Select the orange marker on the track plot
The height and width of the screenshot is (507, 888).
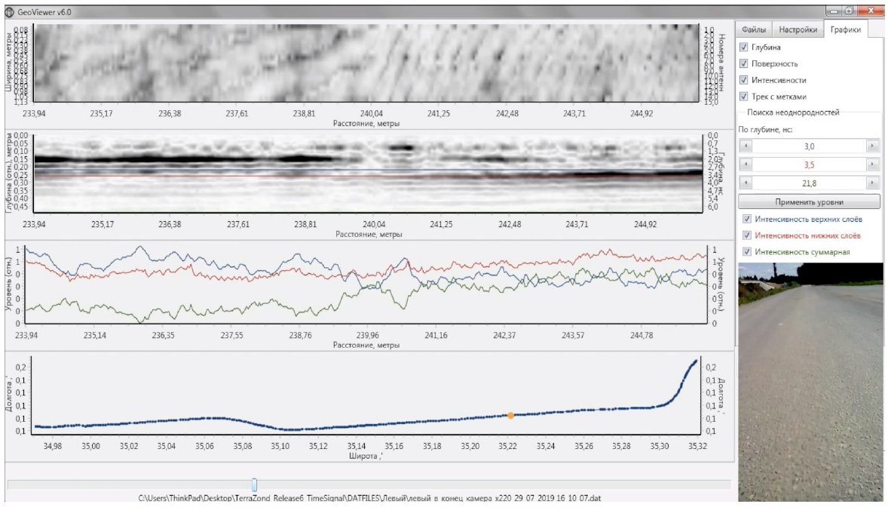click(x=510, y=416)
